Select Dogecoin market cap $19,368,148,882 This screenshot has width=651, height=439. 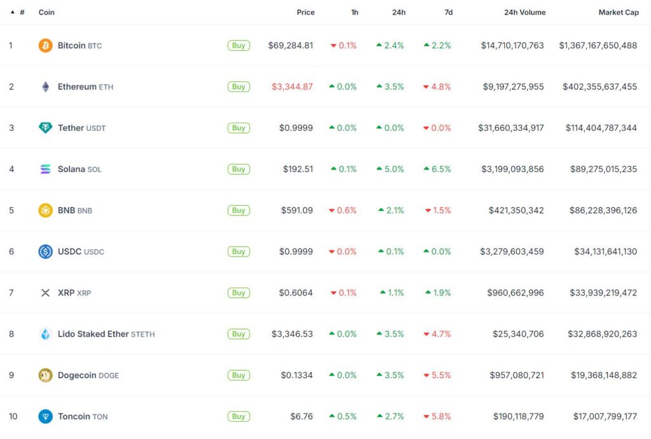[x=604, y=375]
